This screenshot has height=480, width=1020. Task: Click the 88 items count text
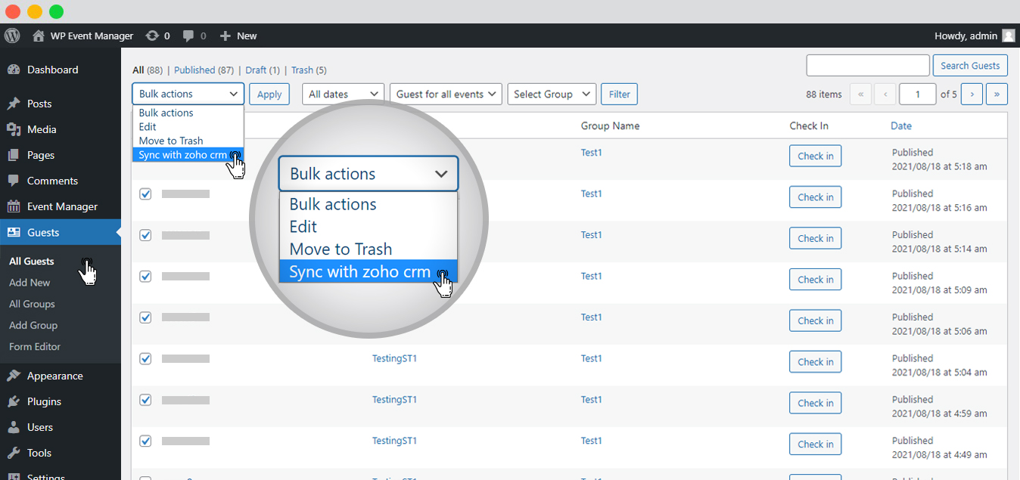point(824,94)
